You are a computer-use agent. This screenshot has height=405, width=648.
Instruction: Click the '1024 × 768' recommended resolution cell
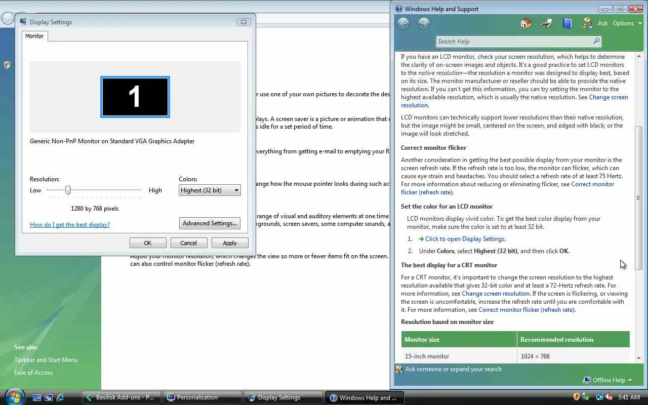coord(574,356)
